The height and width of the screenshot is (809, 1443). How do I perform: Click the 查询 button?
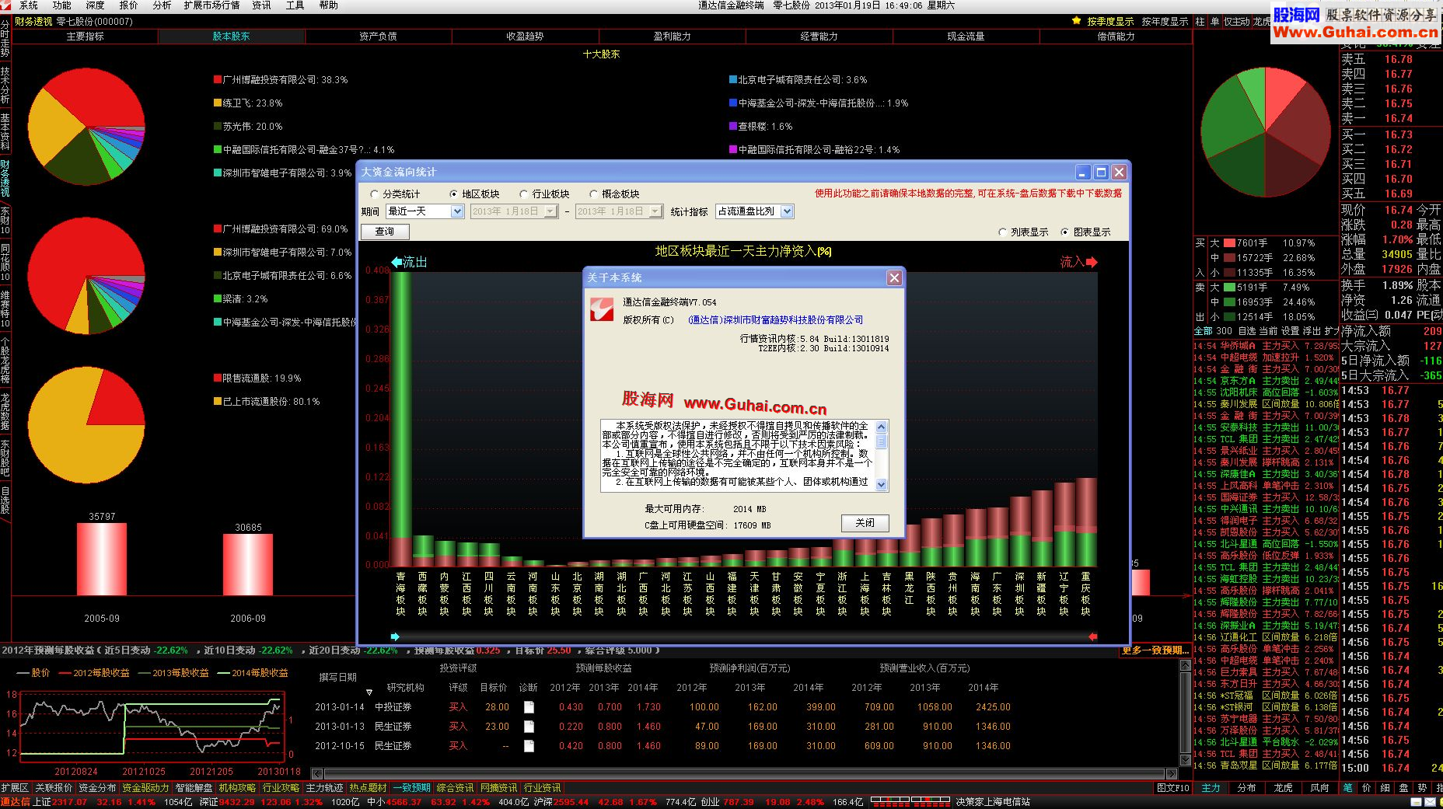(x=385, y=232)
